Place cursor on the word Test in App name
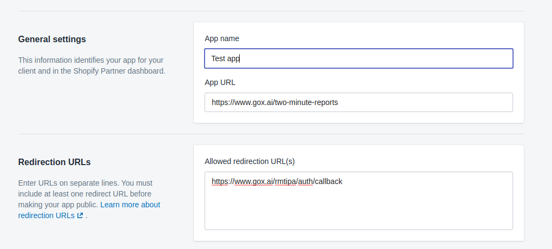This screenshot has height=249, width=552. point(218,58)
